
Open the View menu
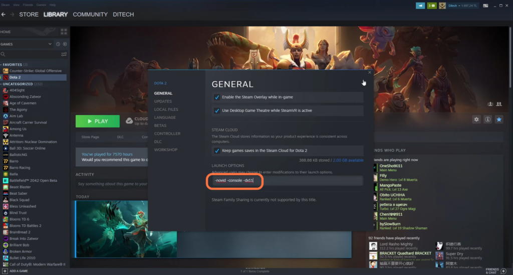point(16,5)
